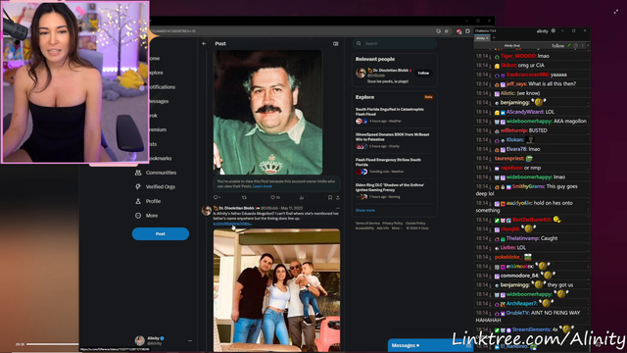Open Alinity account switcher dots
This screenshot has height=353, width=627.
(190, 340)
